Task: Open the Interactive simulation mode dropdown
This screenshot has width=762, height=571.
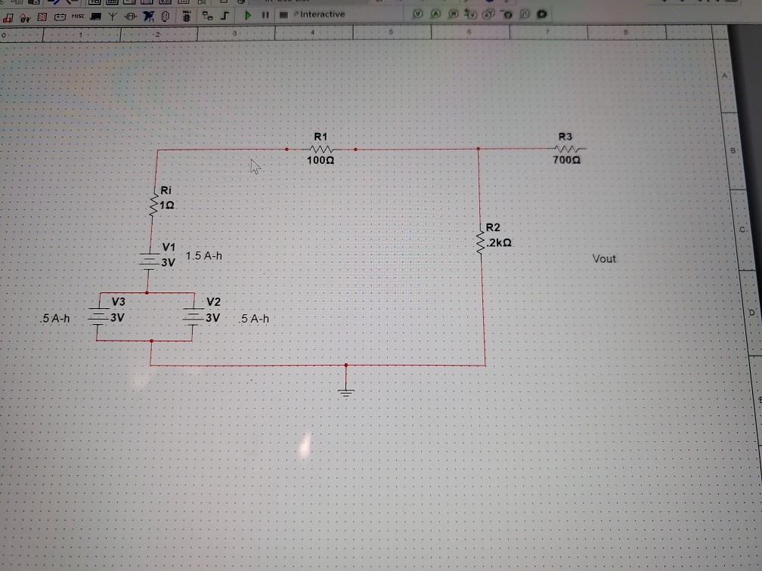Action: coord(317,14)
